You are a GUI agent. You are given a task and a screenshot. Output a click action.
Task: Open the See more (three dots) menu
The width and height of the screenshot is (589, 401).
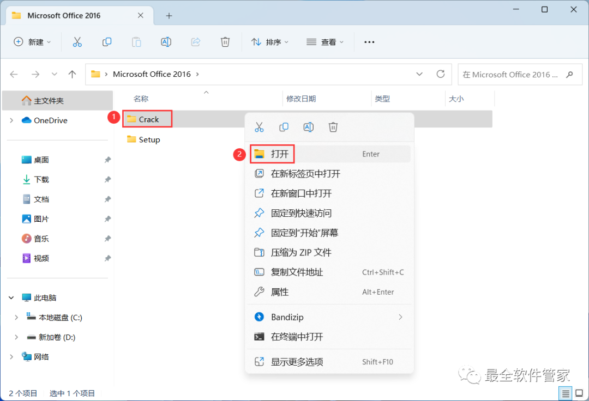(369, 42)
